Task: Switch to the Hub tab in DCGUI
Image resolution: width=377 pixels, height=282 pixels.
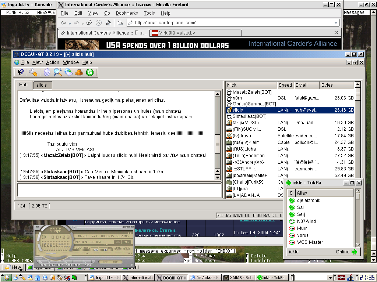Action: [x=24, y=85]
